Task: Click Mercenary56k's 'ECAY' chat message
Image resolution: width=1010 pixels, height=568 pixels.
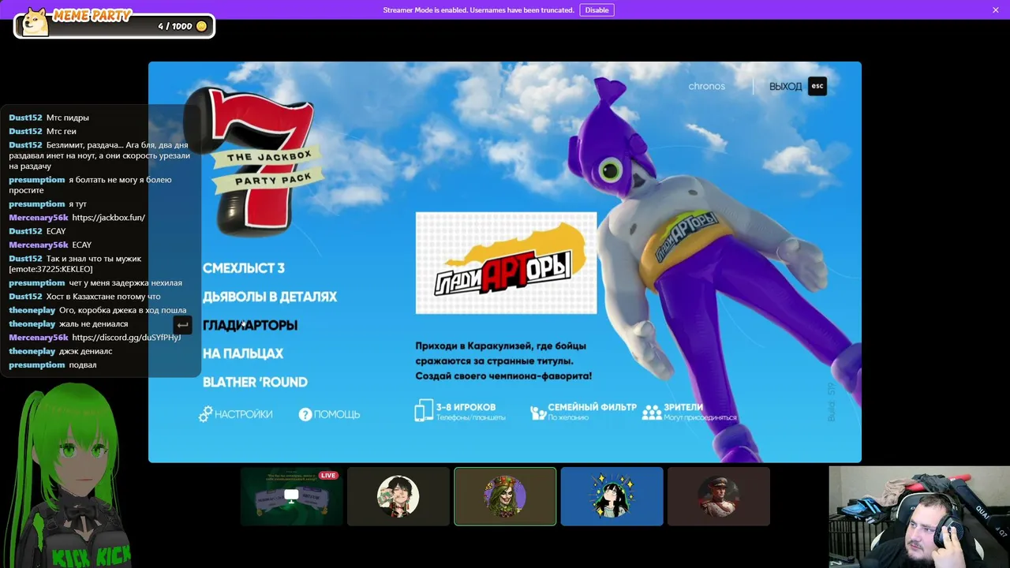Action: (82, 245)
